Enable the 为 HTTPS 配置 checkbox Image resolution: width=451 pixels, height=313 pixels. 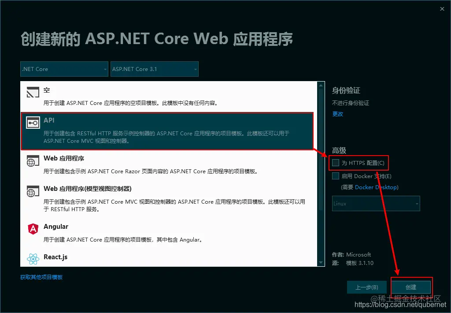click(335, 163)
